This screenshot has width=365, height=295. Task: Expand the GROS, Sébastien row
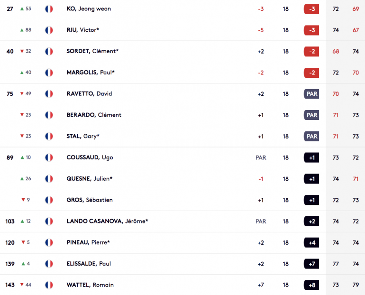coord(182,200)
